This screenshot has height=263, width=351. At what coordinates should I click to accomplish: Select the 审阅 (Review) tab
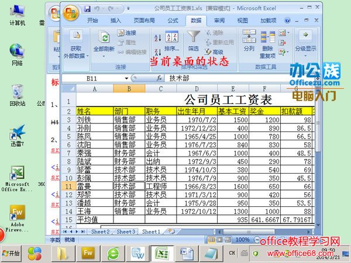pos(219,20)
